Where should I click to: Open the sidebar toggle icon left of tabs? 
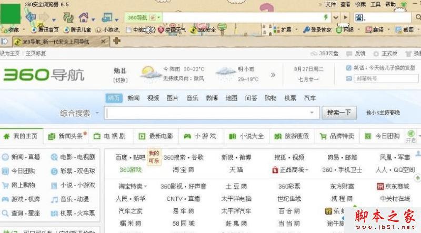click(x=4, y=42)
